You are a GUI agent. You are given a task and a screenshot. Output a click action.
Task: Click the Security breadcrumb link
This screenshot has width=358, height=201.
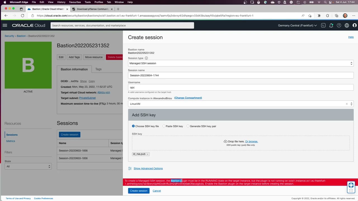(x=9, y=36)
